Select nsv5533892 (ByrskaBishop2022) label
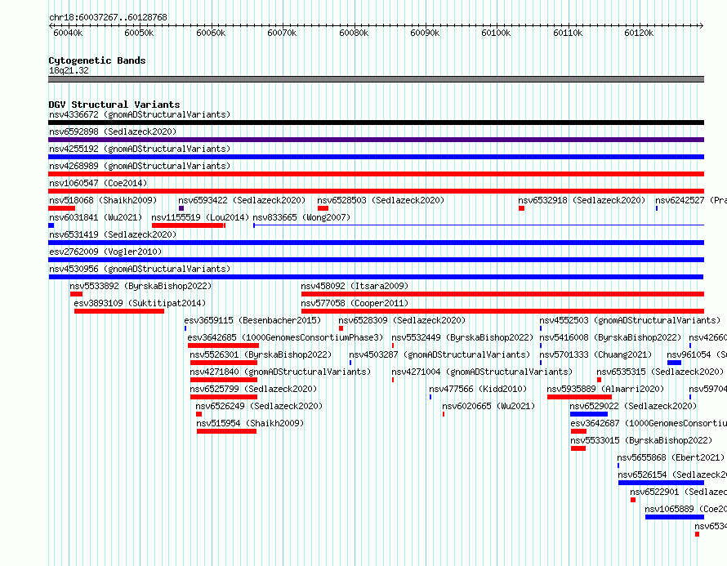Screen dimensions: 727x566 point(140,286)
